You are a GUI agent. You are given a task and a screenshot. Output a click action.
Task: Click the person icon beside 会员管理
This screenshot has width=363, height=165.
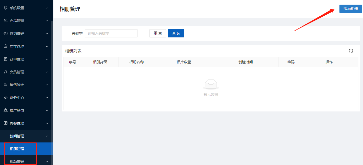(x=6, y=72)
